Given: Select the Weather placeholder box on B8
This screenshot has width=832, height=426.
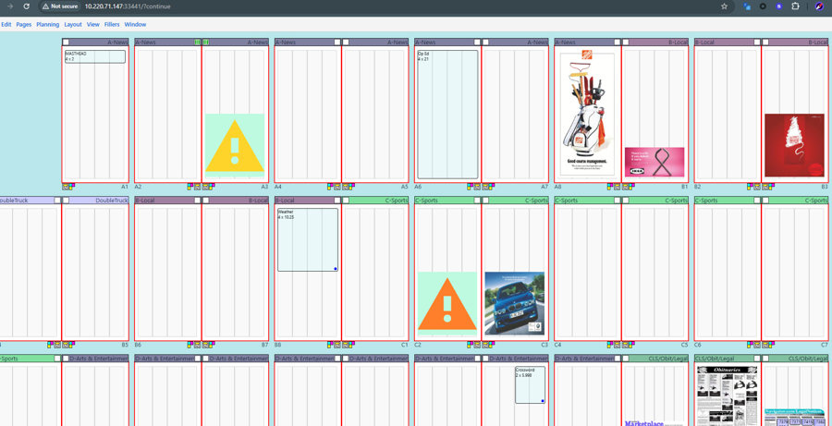Looking at the screenshot, I should click(x=308, y=239).
